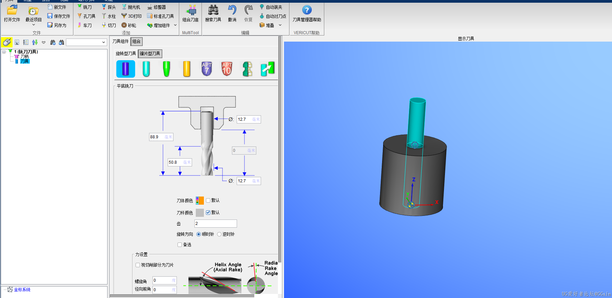Image resolution: width=612 pixels, height=298 pixels.
Task: Select the green profile cutter icon
Action: coord(248,69)
